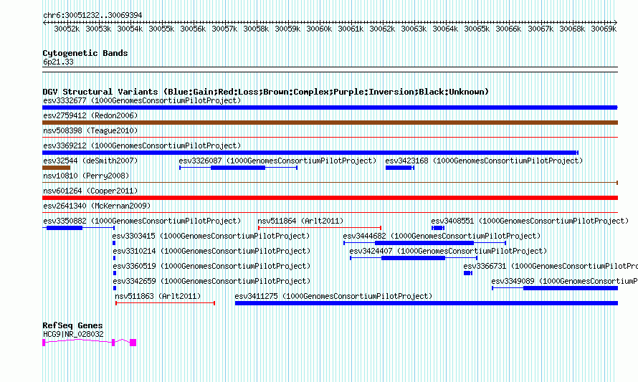The width and height of the screenshot is (638, 382).
Task: Click esv2641340 (McKernan2009) label
Action: click(97, 206)
